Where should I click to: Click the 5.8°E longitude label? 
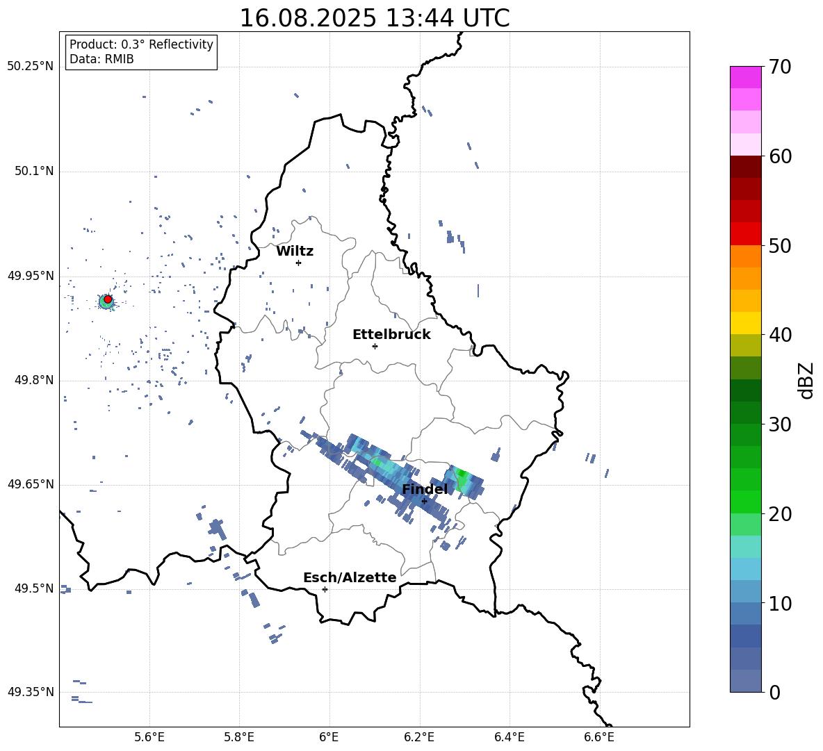239,737
